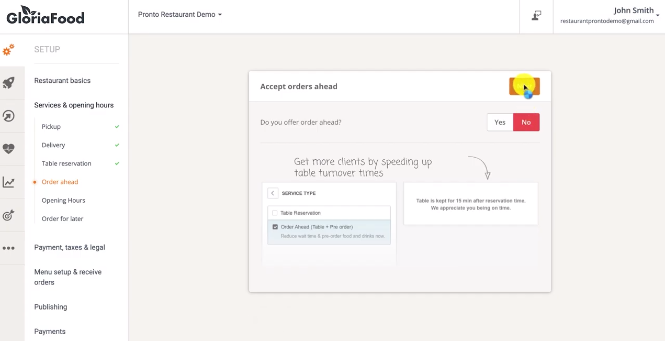The width and height of the screenshot is (665, 341).
Task: Click the circular arrow sidebar icon
Action: (8, 116)
